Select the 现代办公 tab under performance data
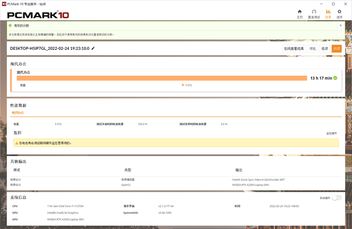This screenshot has width=352, height=229. click(x=18, y=112)
